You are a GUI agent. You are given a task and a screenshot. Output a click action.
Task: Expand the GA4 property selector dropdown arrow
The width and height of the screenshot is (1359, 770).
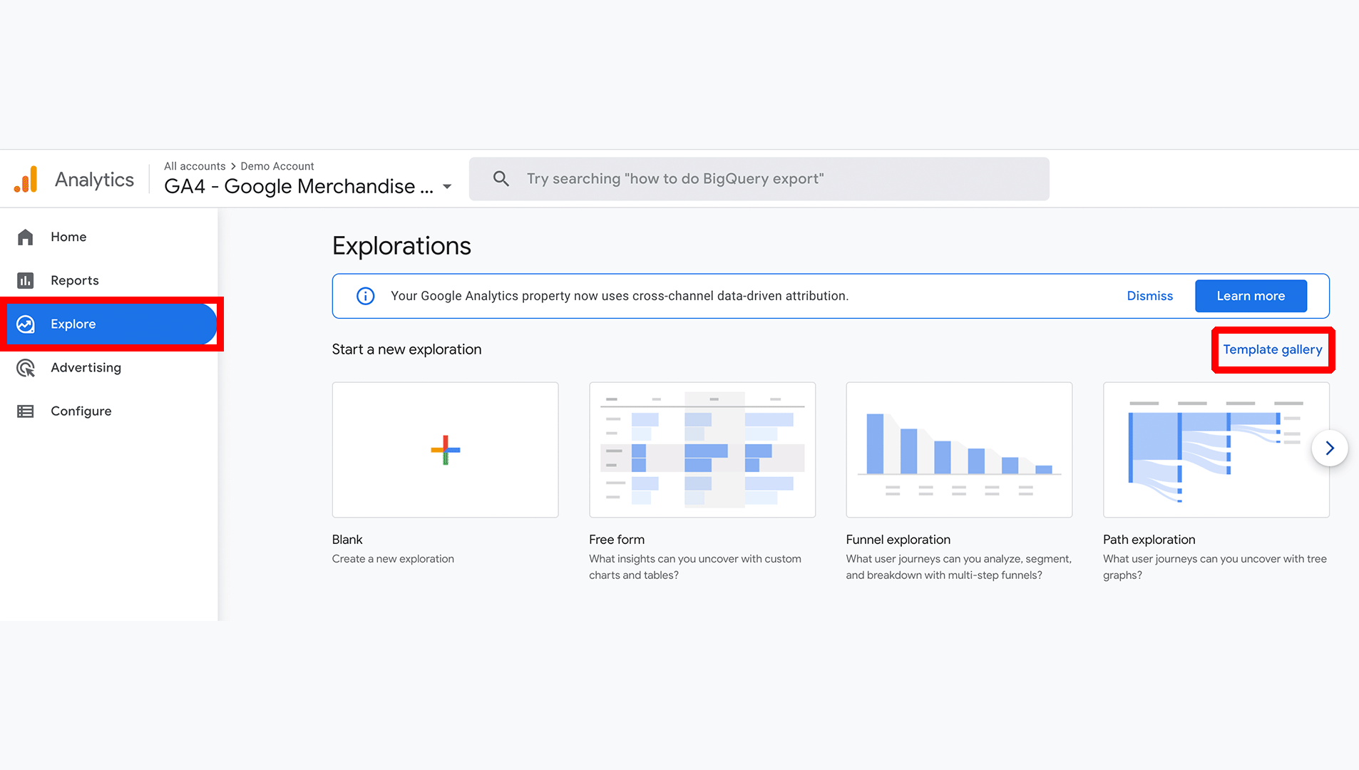coord(447,187)
